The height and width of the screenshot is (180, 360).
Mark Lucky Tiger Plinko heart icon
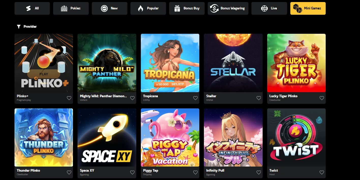(322, 98)
